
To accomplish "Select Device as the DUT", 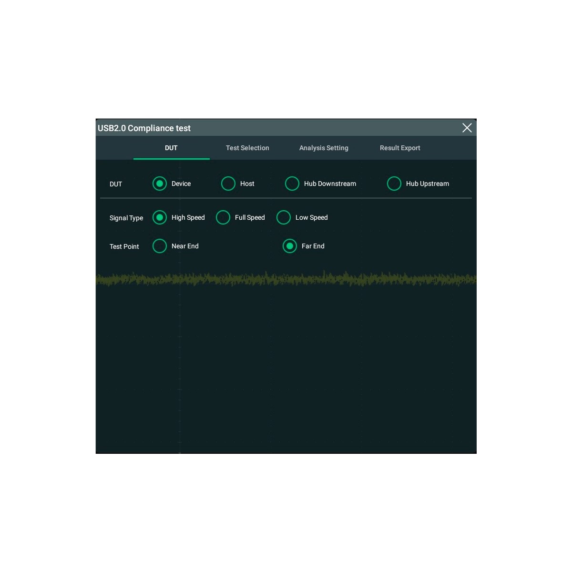I will pyautogui.click(x=160, y=184).
